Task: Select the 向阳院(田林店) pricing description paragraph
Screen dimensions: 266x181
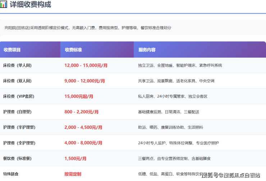Action: (88, 28)
